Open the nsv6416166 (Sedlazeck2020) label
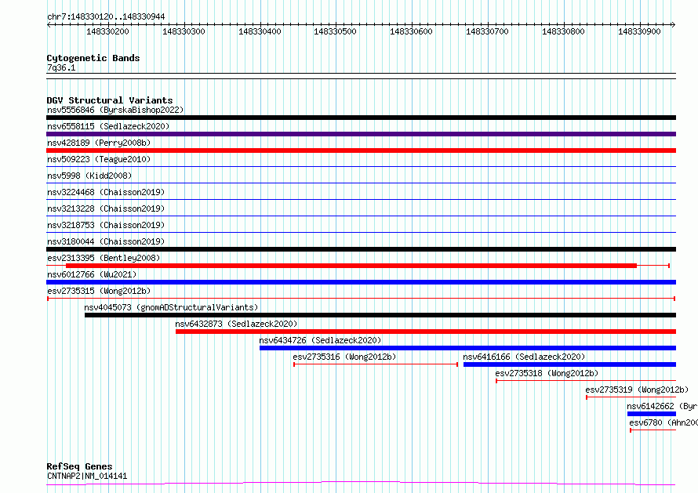This screenshot has width=698, height=493. click(524, 357)
